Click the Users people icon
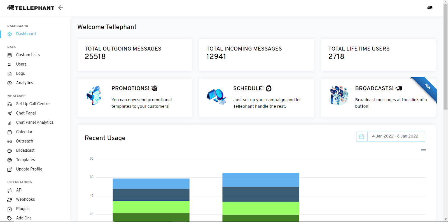The image size is (448, 222). coord(10,64)
